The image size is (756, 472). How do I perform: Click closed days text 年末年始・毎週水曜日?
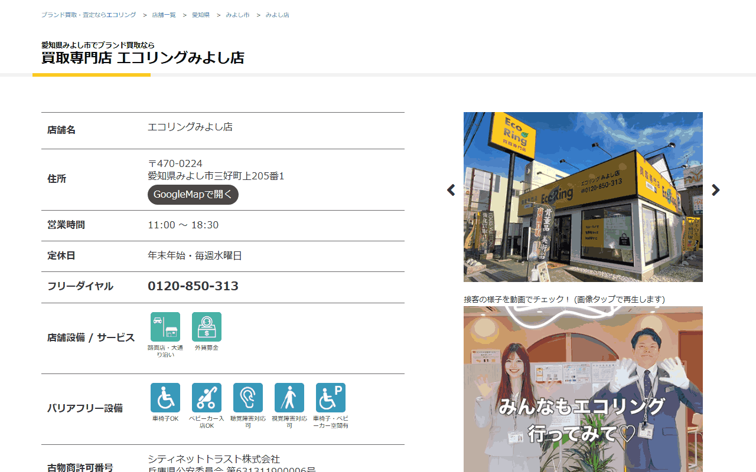195,255
